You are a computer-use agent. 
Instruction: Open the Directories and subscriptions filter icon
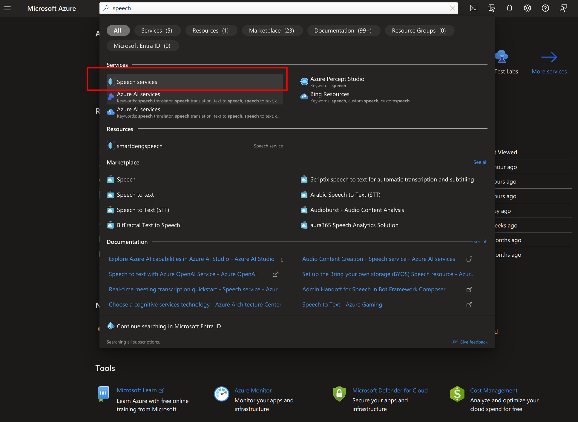492,8
